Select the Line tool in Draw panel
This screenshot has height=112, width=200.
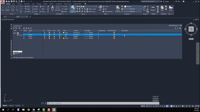coord(3,8)
